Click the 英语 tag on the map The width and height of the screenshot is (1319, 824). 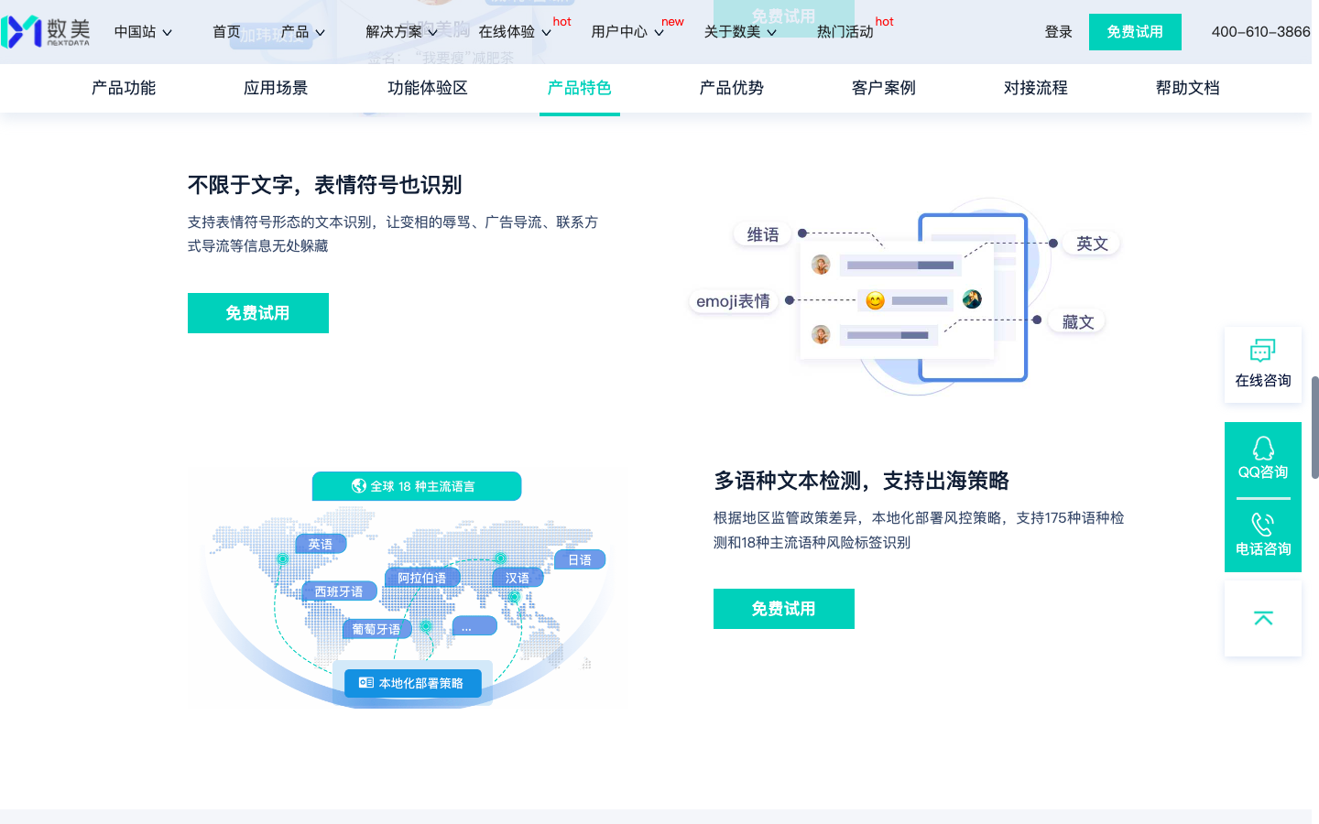[x=321, y=544]
